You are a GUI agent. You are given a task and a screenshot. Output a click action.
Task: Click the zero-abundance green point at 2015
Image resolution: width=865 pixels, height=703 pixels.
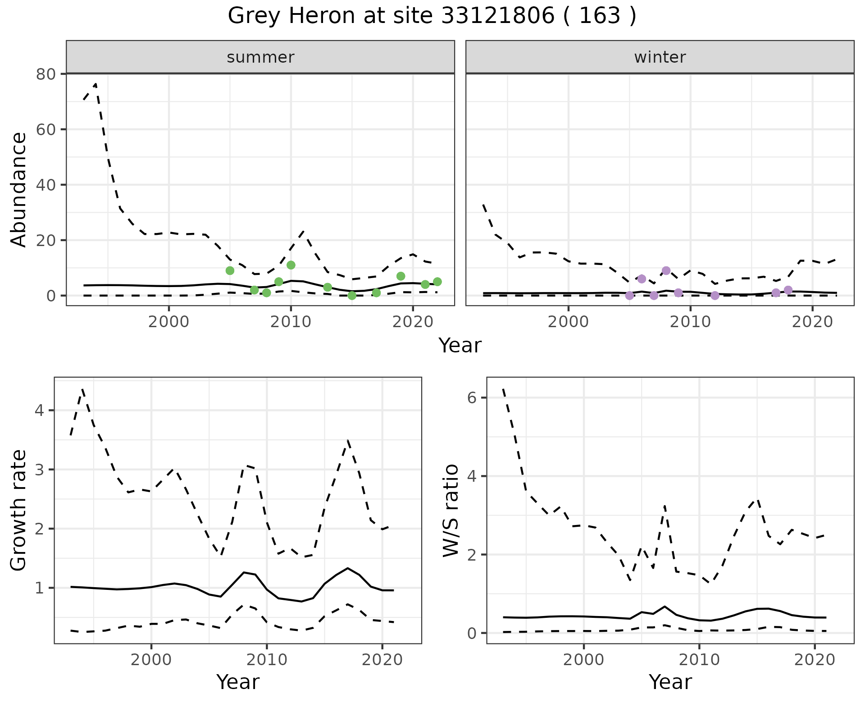(x=352, y=296)
